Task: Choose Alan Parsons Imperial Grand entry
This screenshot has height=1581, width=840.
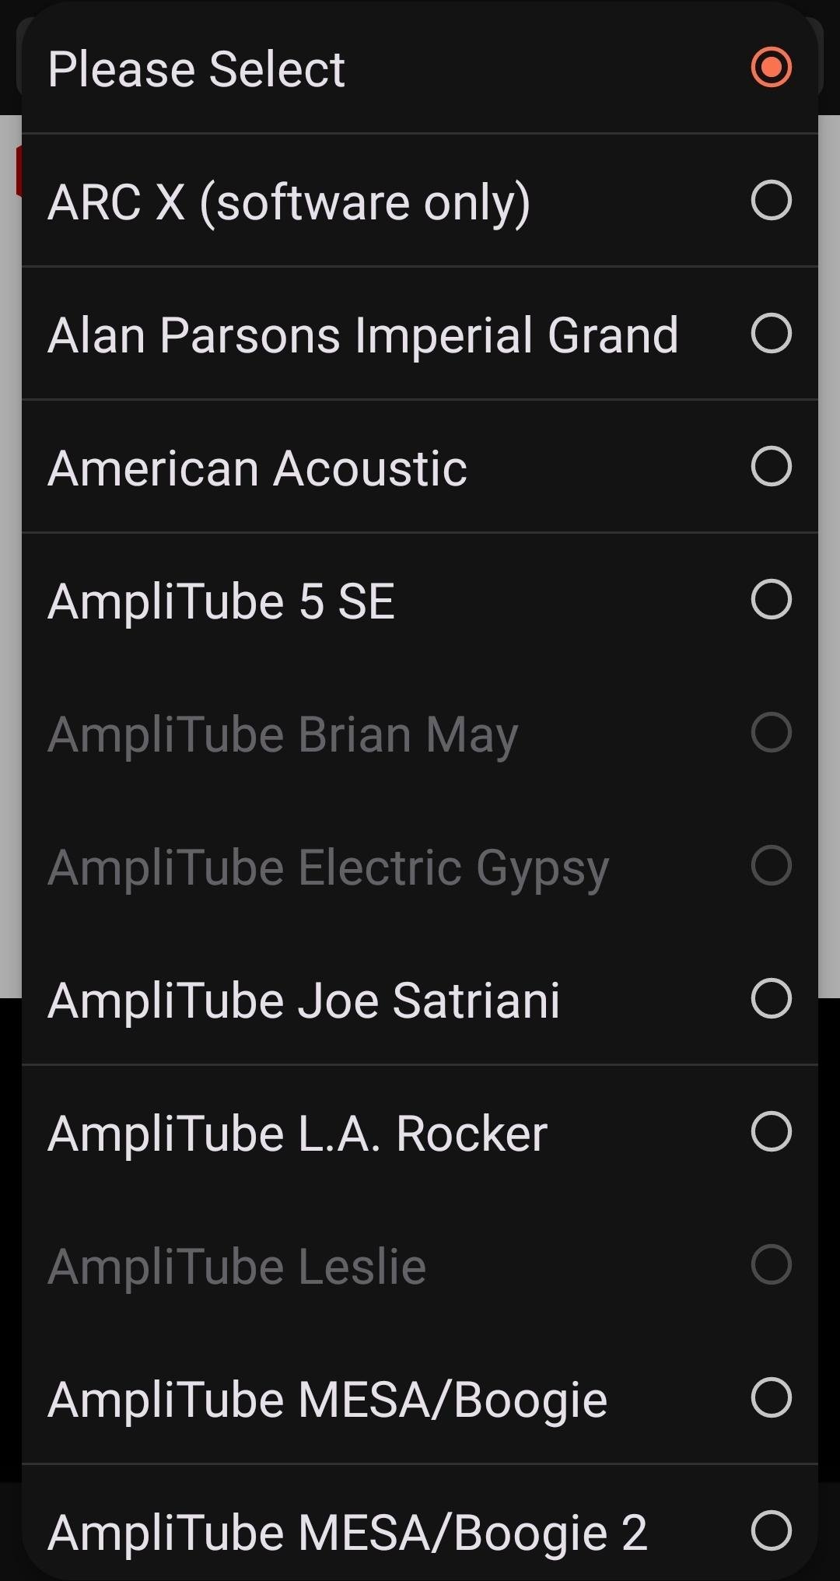Action: 362,335
